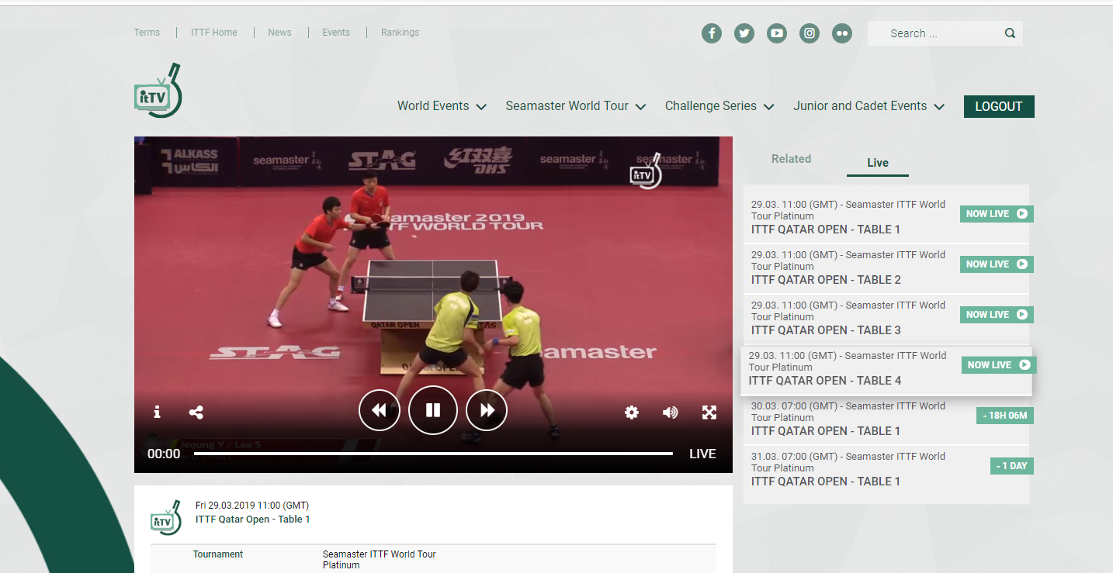The image size is (1113, 573).
Task: Open ITTF Flickr page icon
Action: coord(842,33)
